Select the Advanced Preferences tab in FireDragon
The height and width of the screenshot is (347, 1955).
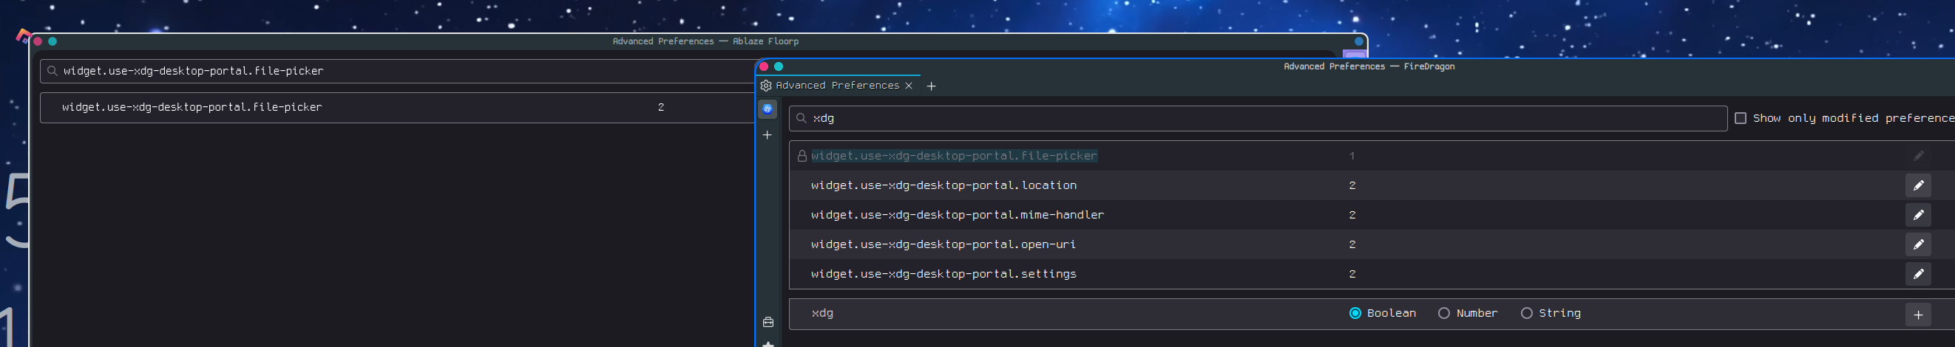[x=838, y=86]
